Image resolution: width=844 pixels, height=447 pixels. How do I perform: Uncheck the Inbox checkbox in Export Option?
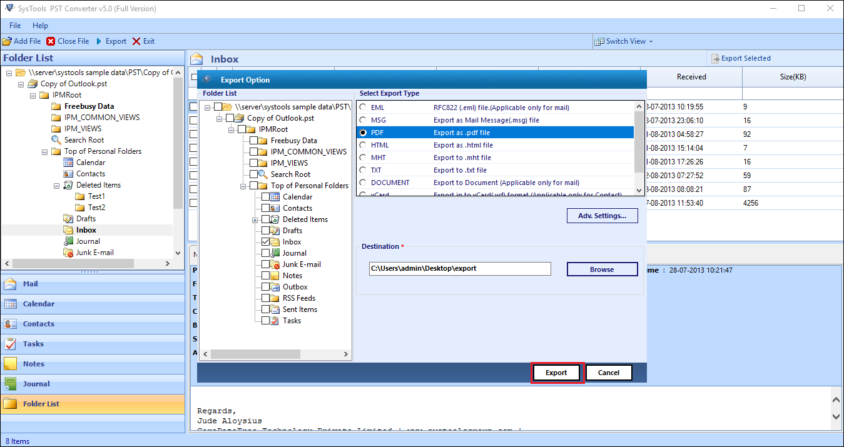pos(266,242)
